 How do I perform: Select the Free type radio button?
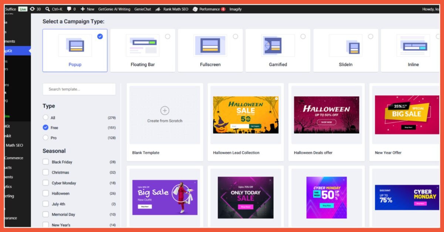46,127
